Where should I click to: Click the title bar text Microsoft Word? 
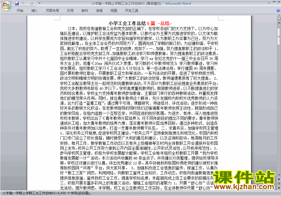[178, 3]
